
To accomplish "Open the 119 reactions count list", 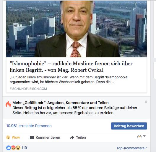I will coord(24,148).
